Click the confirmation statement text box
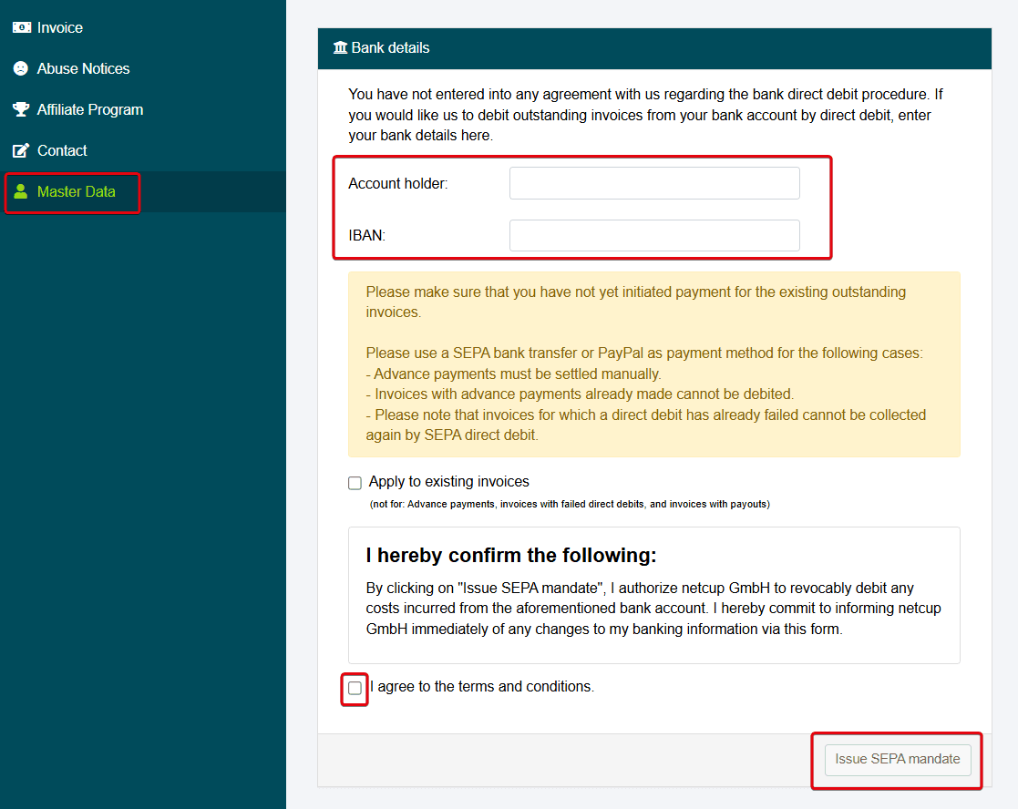1018x809 pixels. coord(653,594)
